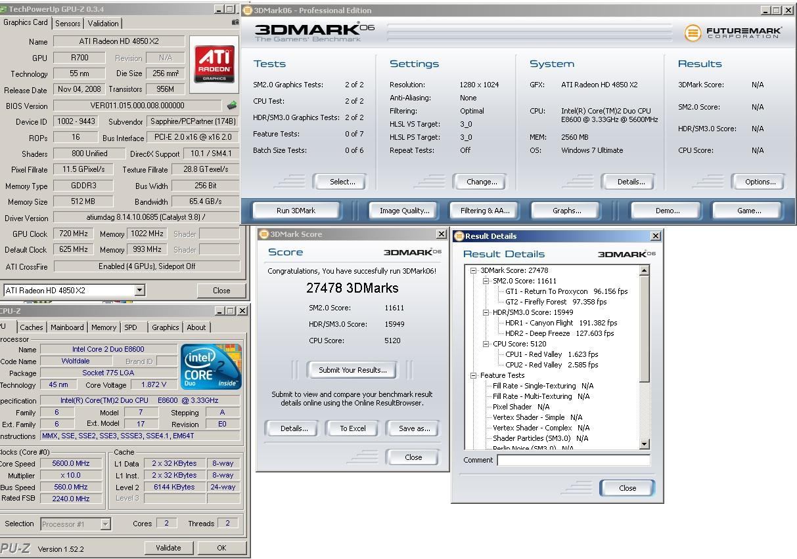The width and height of the screenshot is (797, 559).
Task: Click Select... under Tests
Action: [342, 182]
